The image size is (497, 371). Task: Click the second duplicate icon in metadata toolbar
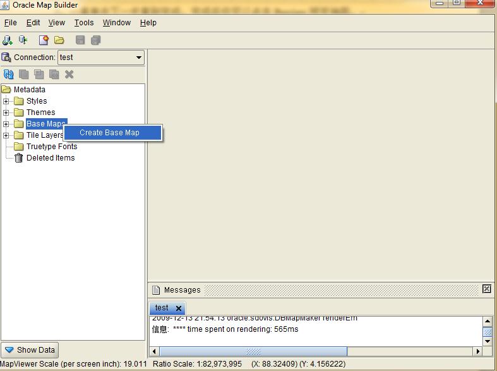[39, 75]
